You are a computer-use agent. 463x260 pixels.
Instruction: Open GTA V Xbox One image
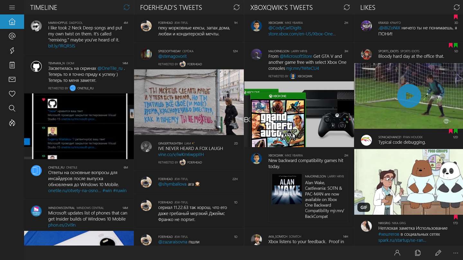[x=299, y=114]
